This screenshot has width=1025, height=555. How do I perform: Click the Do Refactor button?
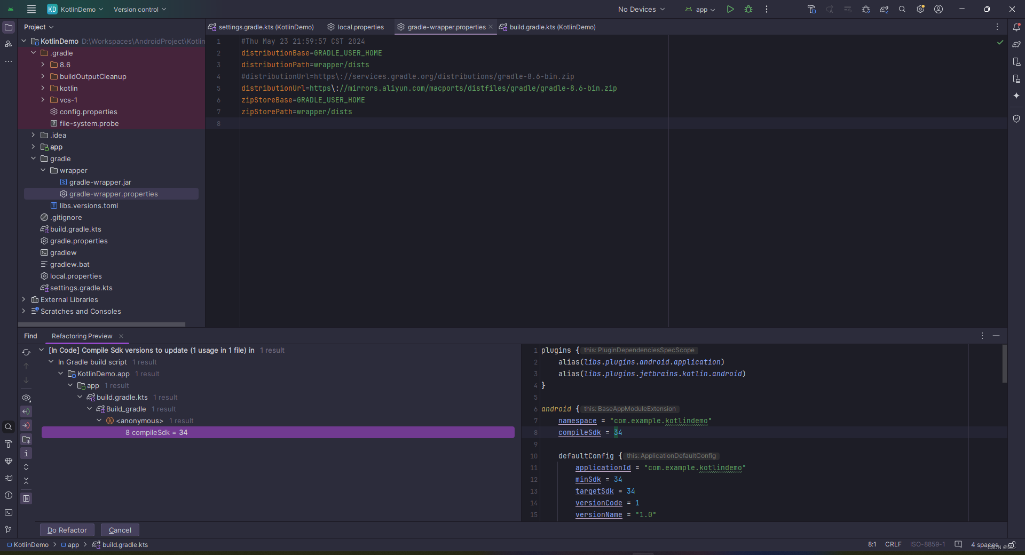(x=67, y=530)
